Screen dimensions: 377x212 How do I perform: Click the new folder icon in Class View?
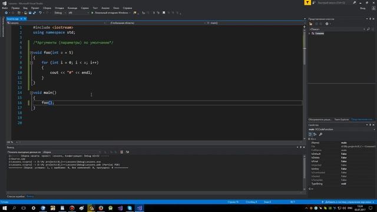tap(310, 24)
